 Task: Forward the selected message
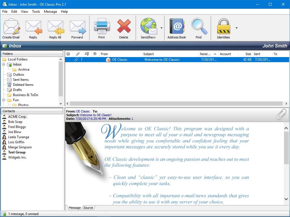click(x=78, y=27)
